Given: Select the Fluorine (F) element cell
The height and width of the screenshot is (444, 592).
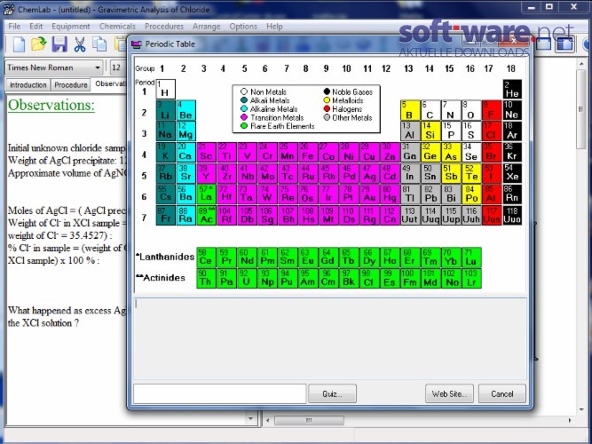Looking at the screenshot, I should [x=492, y=110].
